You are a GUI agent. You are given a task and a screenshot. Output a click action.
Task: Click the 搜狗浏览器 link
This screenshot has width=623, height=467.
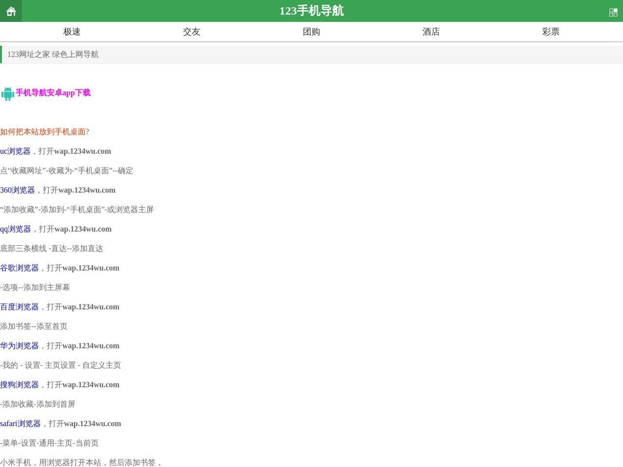click(x=19, y=385)
